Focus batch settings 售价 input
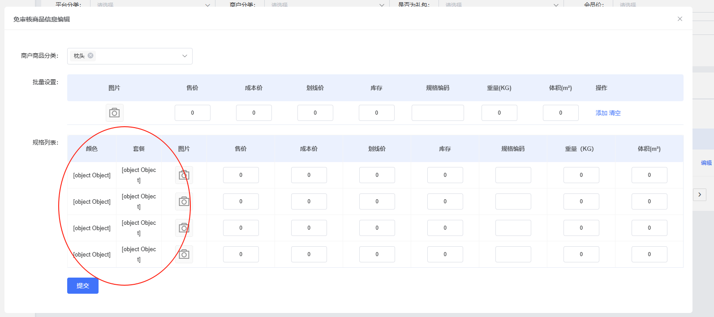This screenshot has height=317, width=714. pyautogui.click(x=193, y=113)
